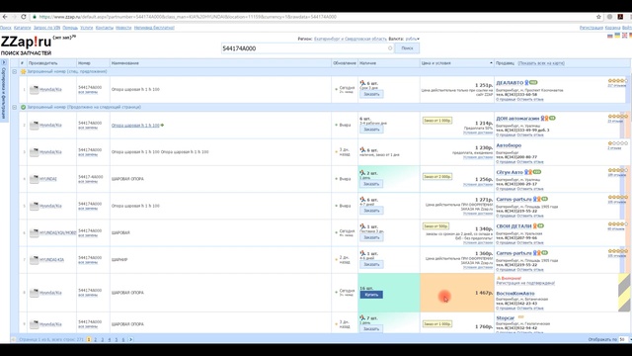Viewport: 632px width, 356px height.
Task: Click the Поиск search button
Action: tap(407, 48)
